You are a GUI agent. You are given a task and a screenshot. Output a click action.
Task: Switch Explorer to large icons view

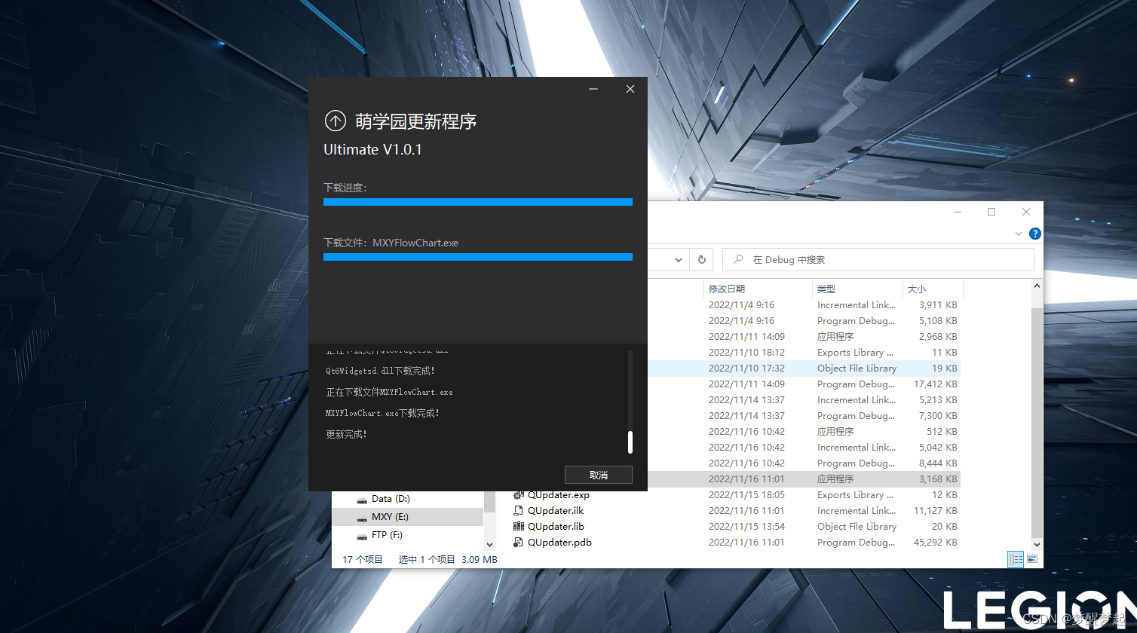[x=1032, y=559]
